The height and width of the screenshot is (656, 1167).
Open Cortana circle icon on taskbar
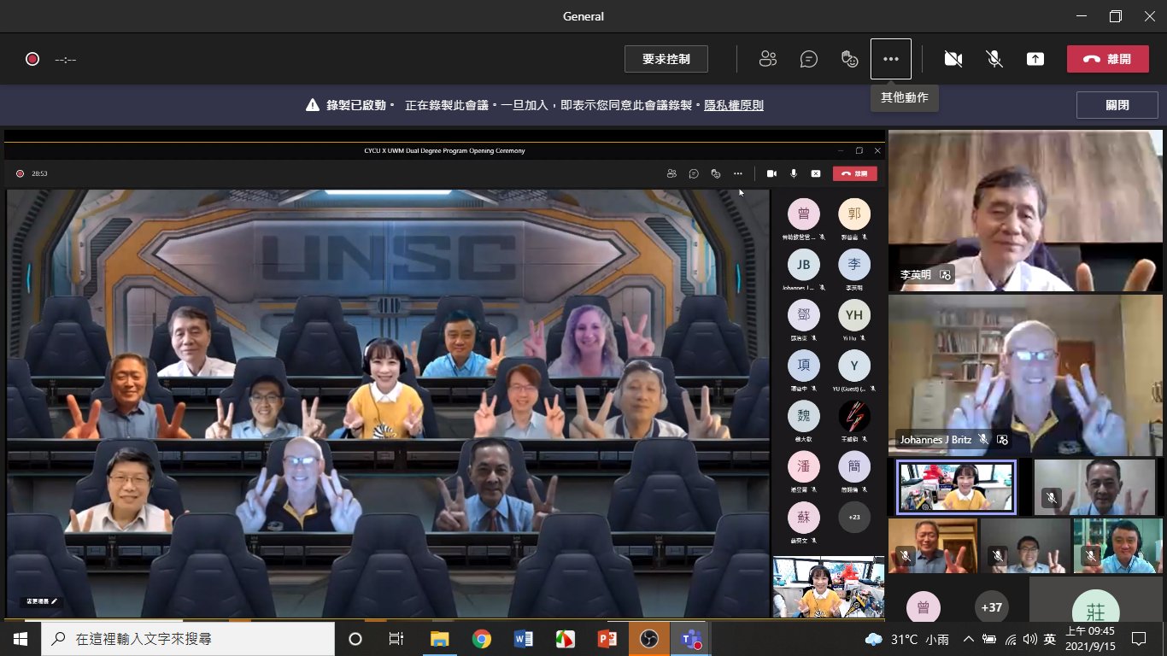click(x=355, y=639)
